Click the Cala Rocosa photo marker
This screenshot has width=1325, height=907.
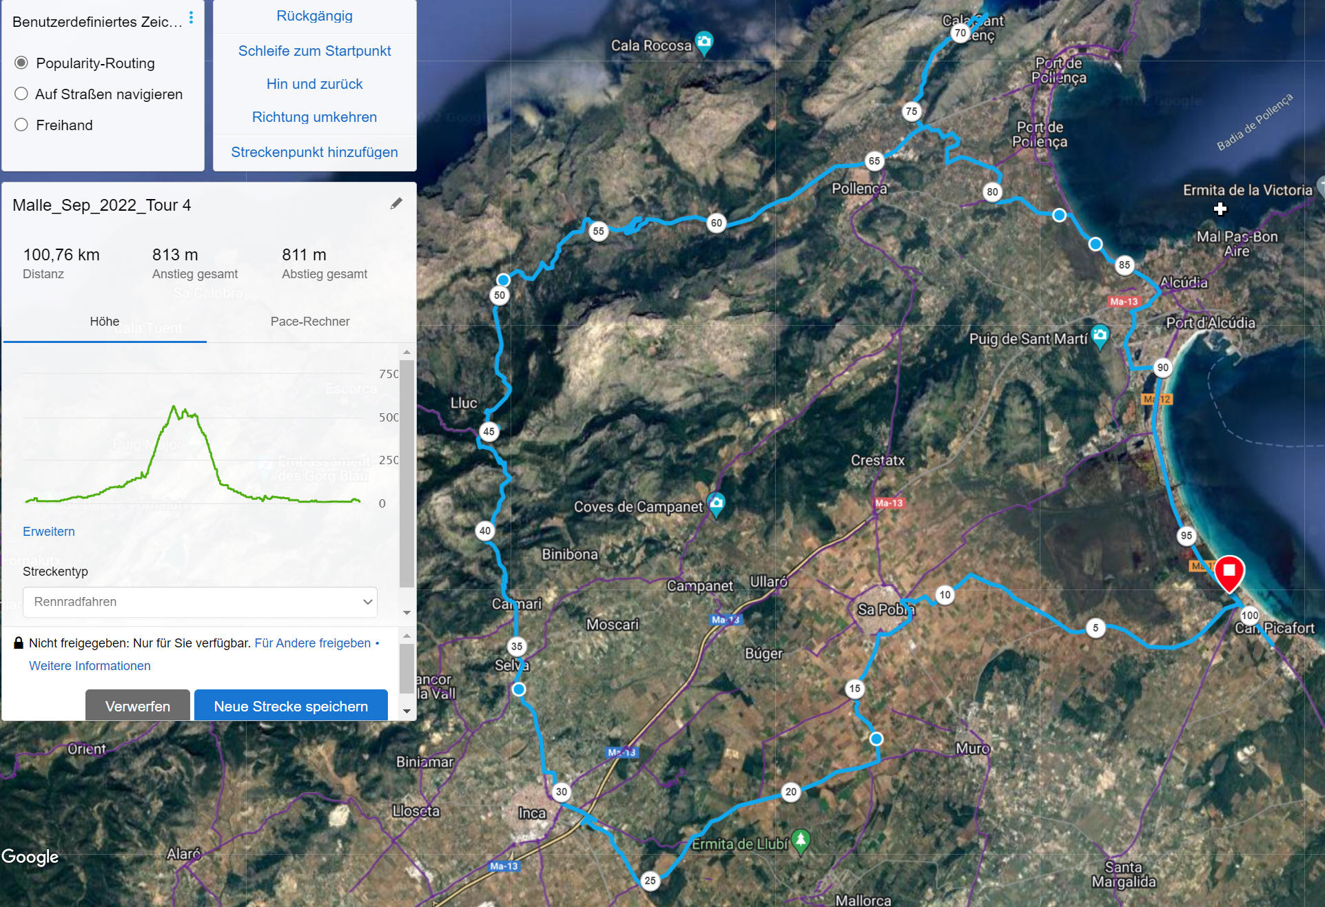click(703, 42)
